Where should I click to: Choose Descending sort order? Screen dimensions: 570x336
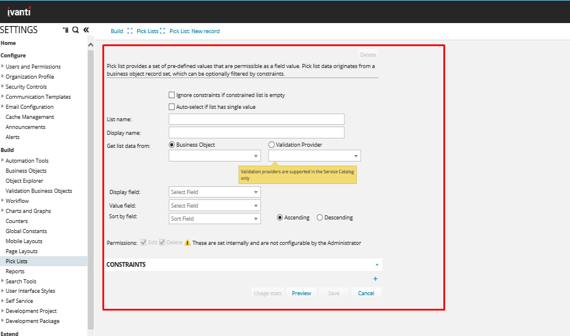tap(320, 218)
